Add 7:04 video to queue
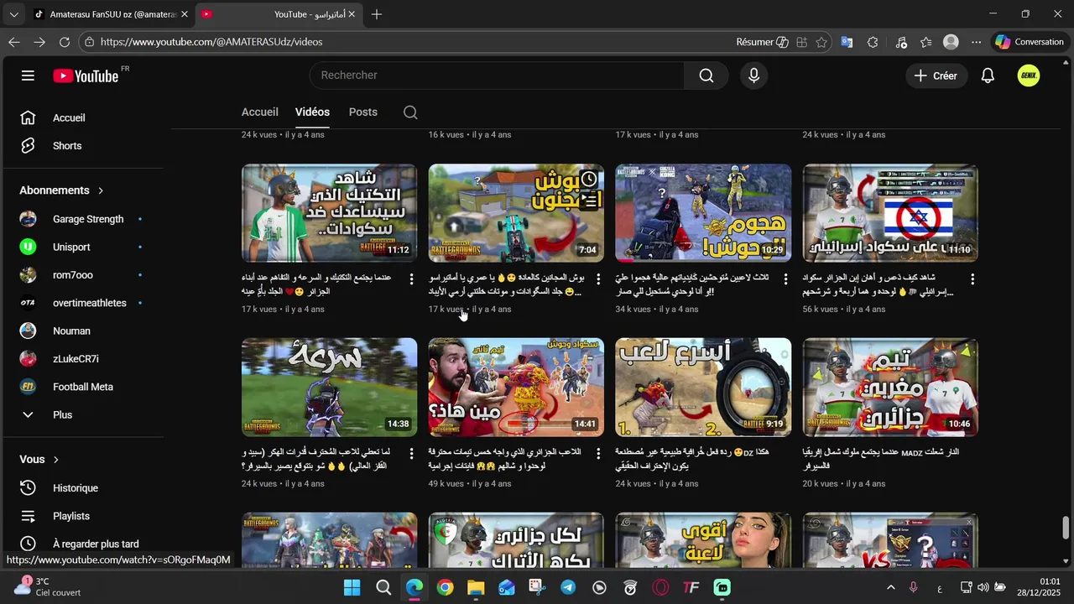 point(589,200)
